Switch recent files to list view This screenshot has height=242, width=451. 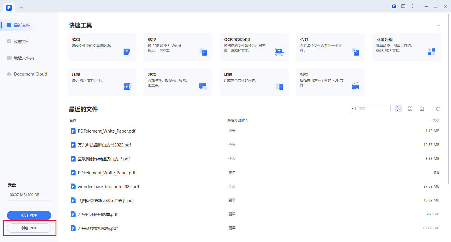pos(399,109)
